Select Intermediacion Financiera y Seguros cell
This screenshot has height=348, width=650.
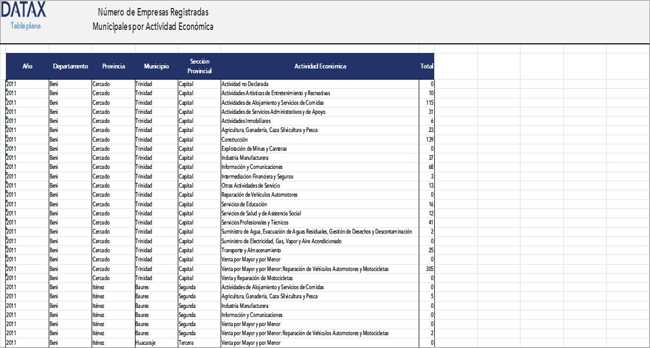(320, 176)
